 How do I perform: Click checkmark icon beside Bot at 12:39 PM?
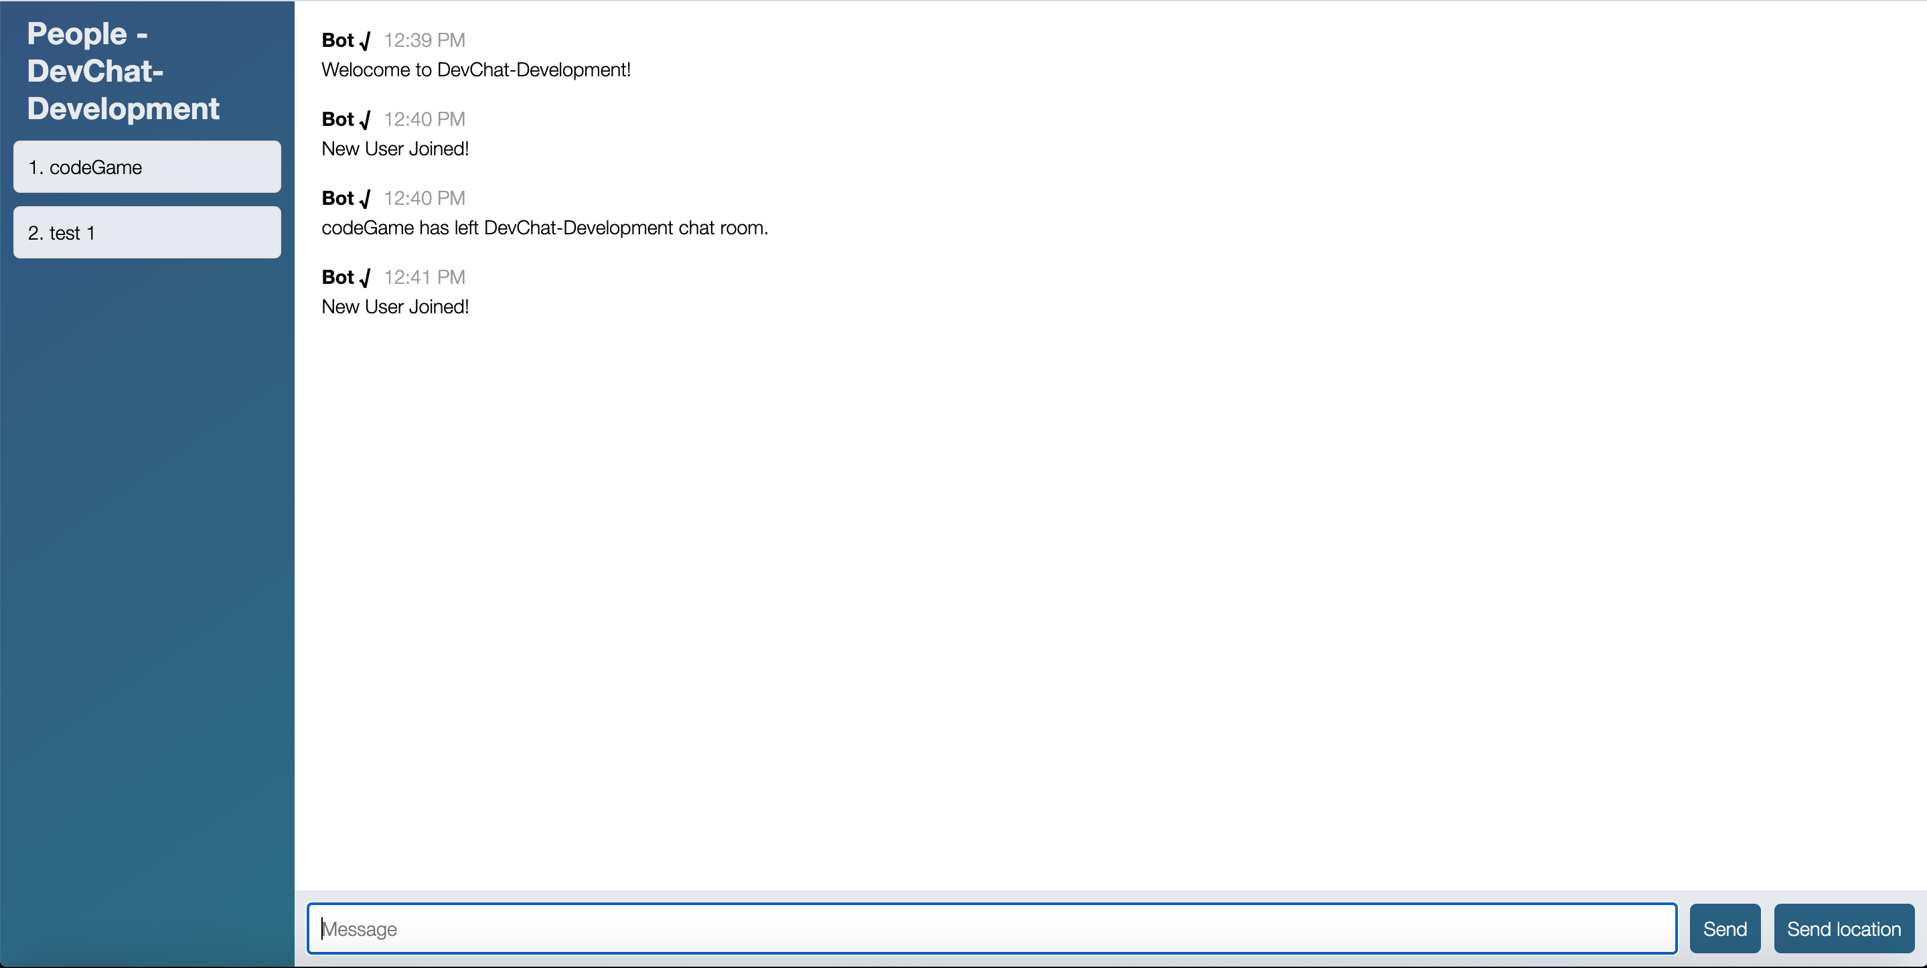coord(365,41)
